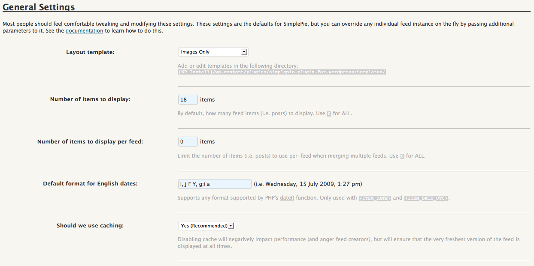
Task: Open the PHP date() function link
Action: tap(287, 198)
